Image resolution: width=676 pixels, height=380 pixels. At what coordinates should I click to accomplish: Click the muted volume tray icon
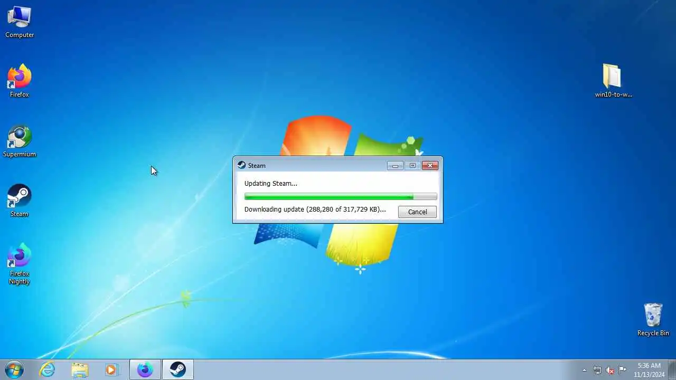[610, 370]
